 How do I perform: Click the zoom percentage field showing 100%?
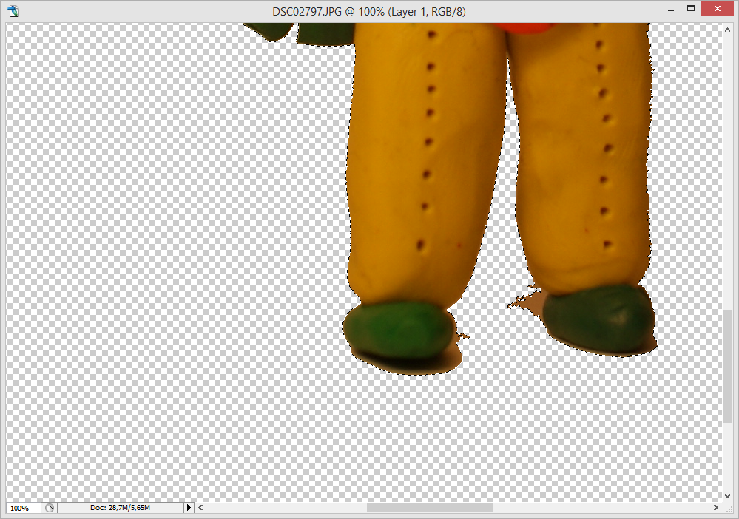(x=23, y=508)
